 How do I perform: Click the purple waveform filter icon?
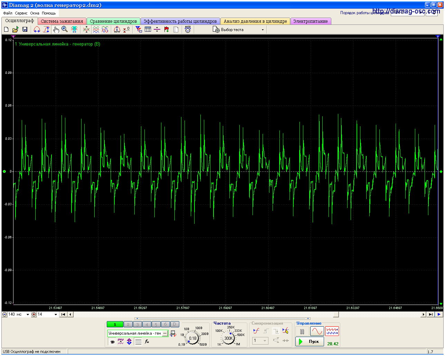click(121, 342)
